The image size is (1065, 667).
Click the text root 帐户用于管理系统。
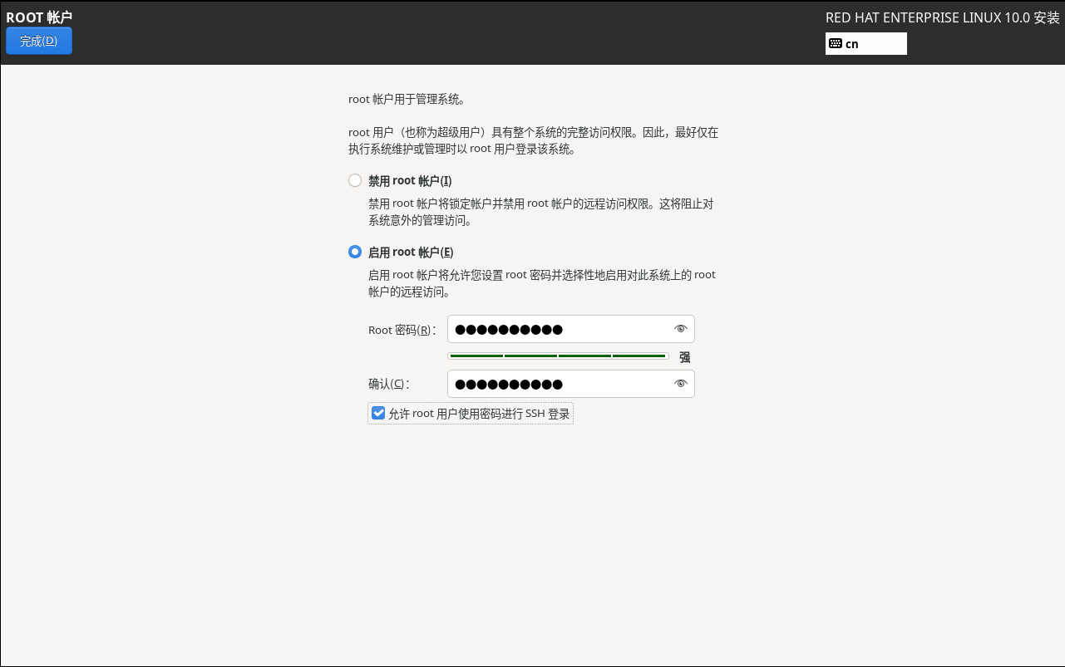click(x=407, y=100)
